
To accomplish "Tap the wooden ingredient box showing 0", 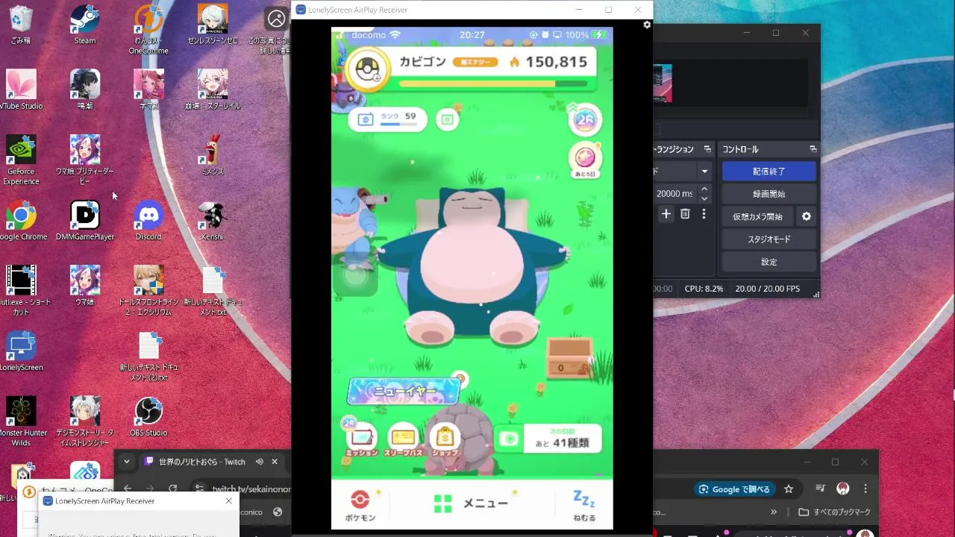I will tap(569, 359).
